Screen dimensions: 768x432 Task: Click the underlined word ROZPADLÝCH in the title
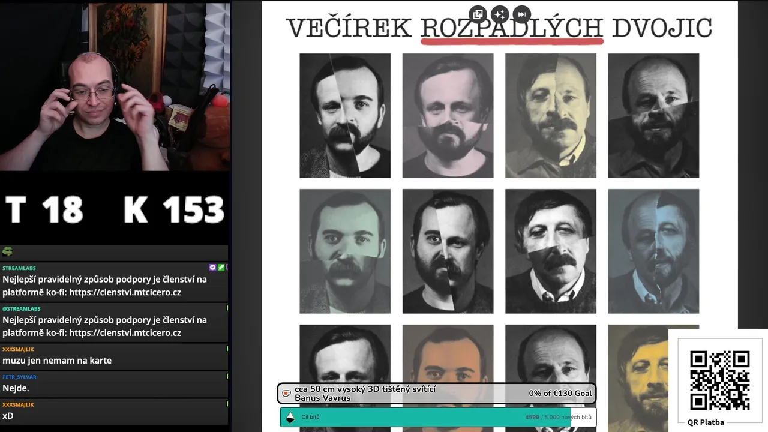click(512, 28)
